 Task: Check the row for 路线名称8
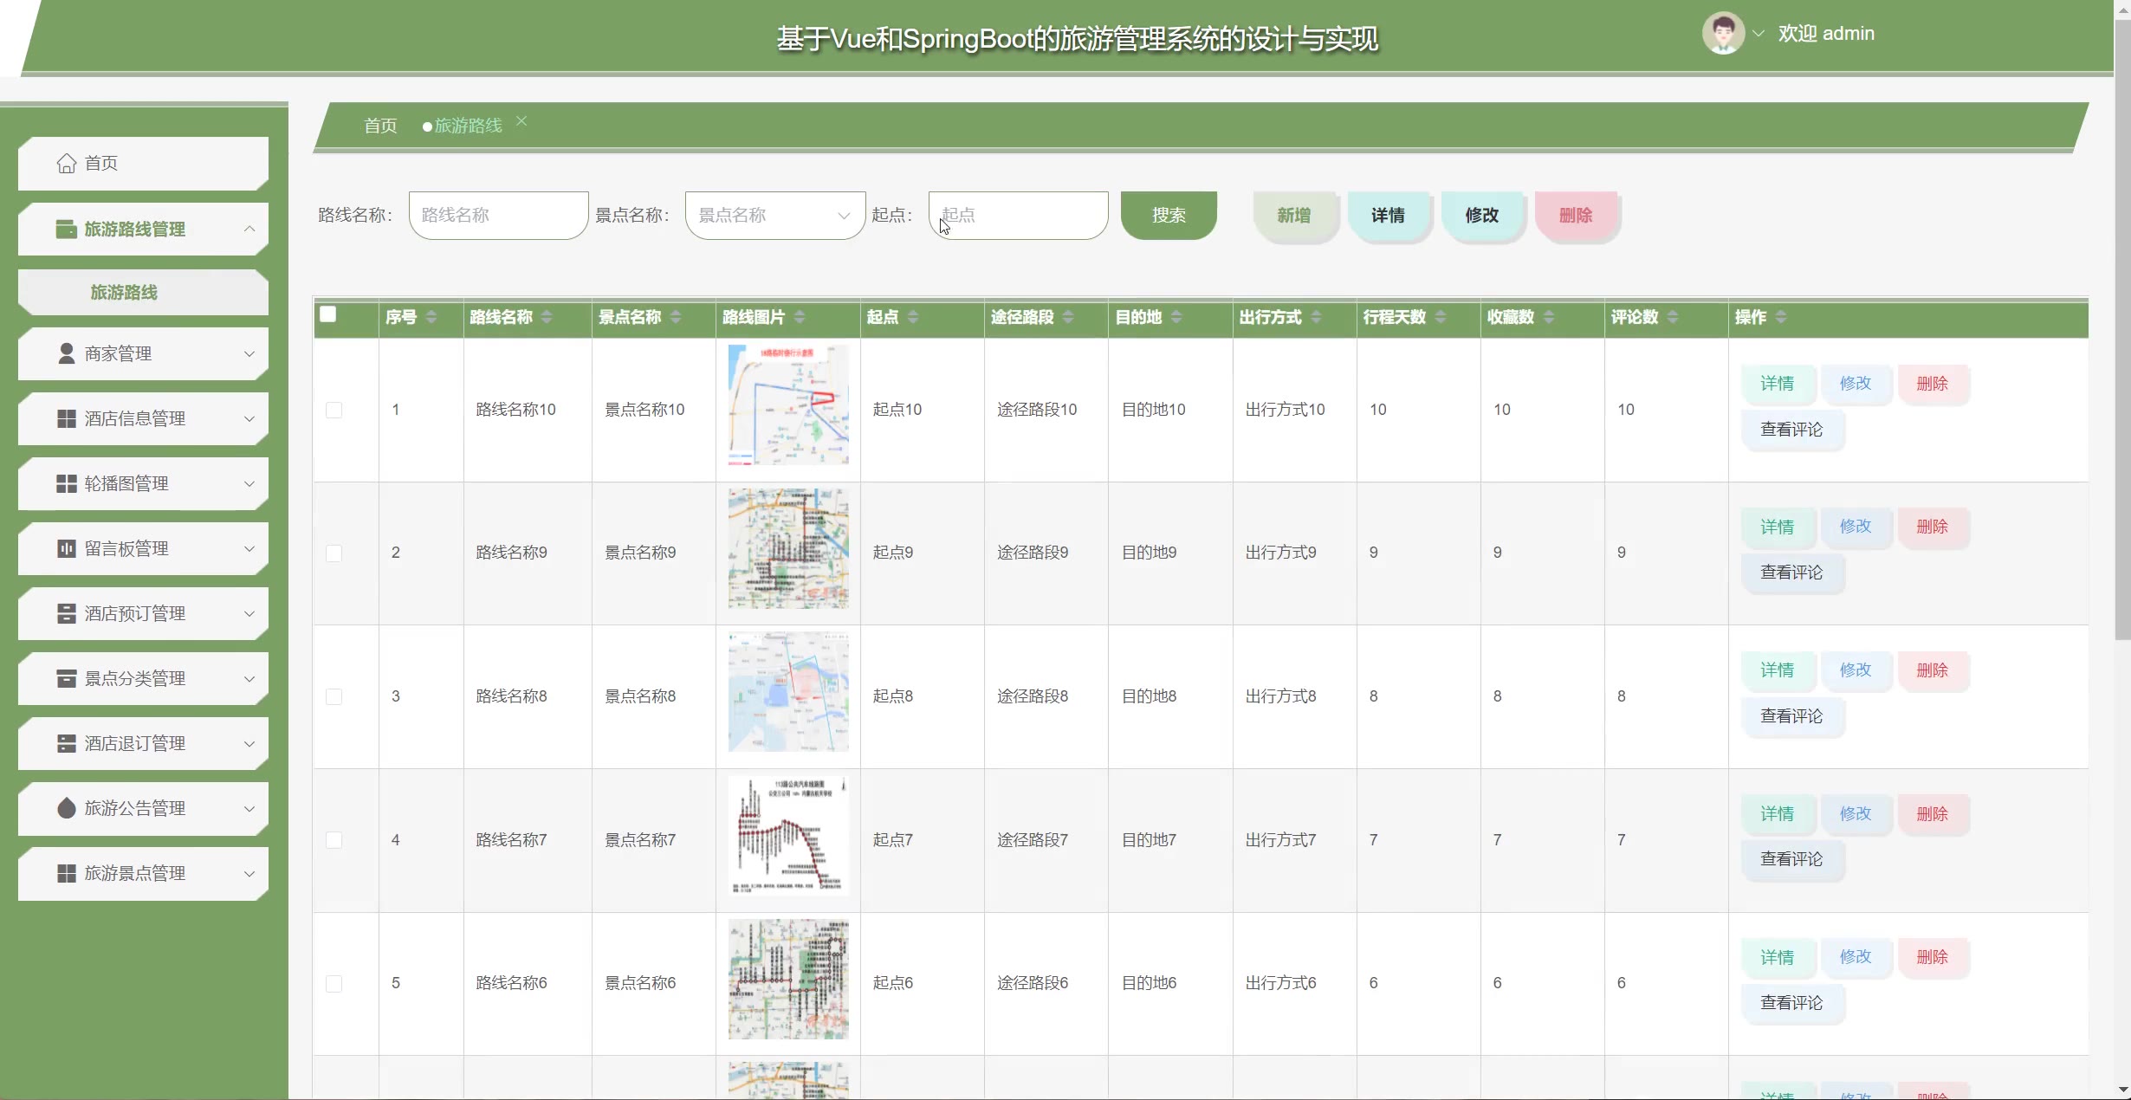tap(334, 696)
